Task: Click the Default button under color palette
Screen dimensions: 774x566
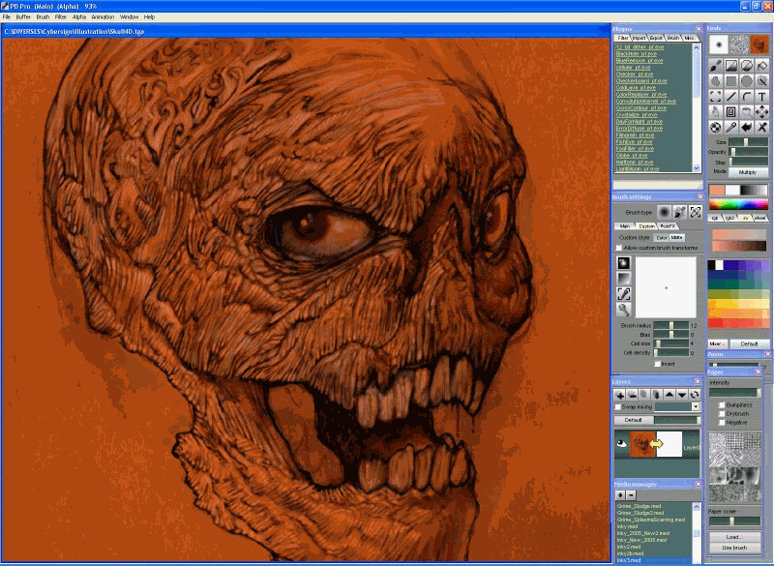Action: [749, 343]
